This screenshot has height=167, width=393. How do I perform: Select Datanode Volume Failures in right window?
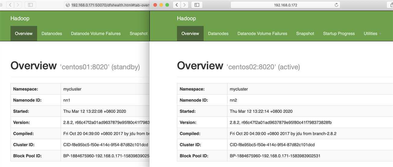pyautogui.click(x=262, y=33)
